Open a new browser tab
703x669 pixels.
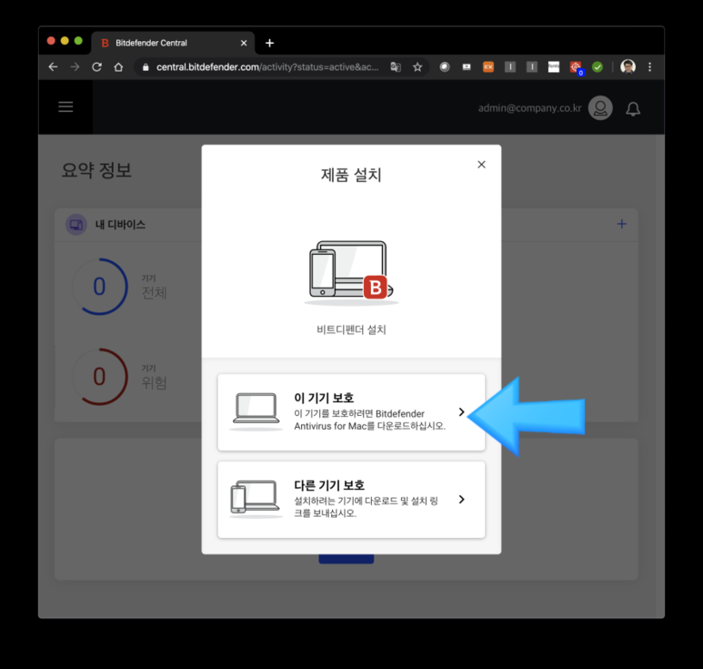(269, 43)
